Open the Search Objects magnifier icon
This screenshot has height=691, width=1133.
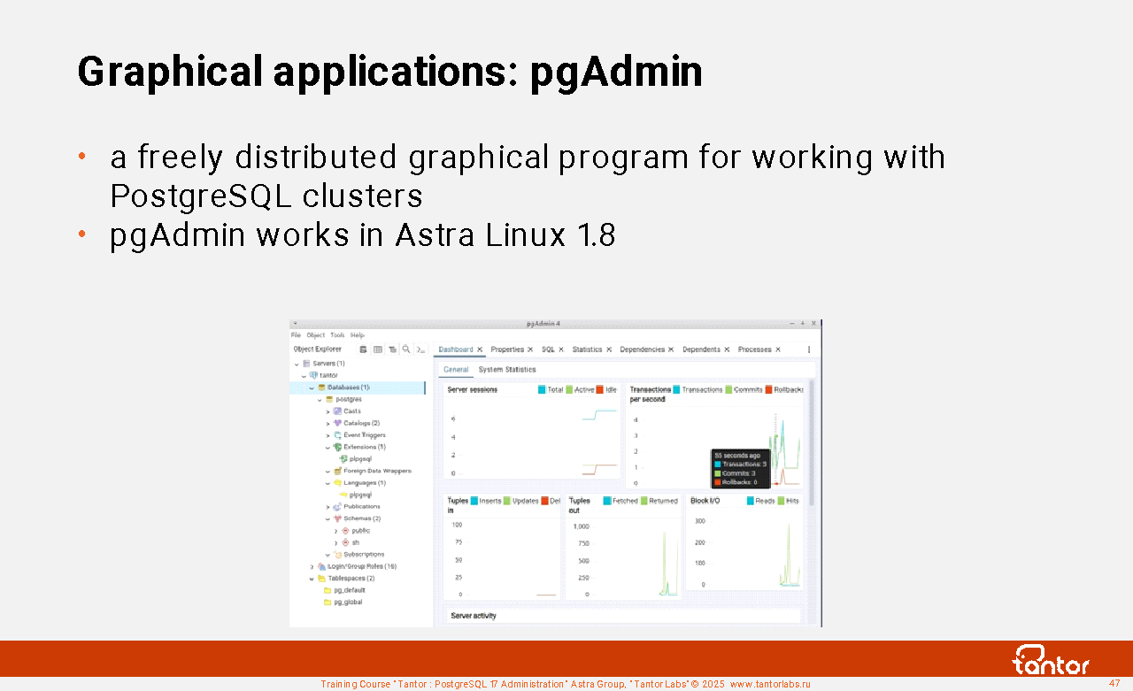(406, 349)
